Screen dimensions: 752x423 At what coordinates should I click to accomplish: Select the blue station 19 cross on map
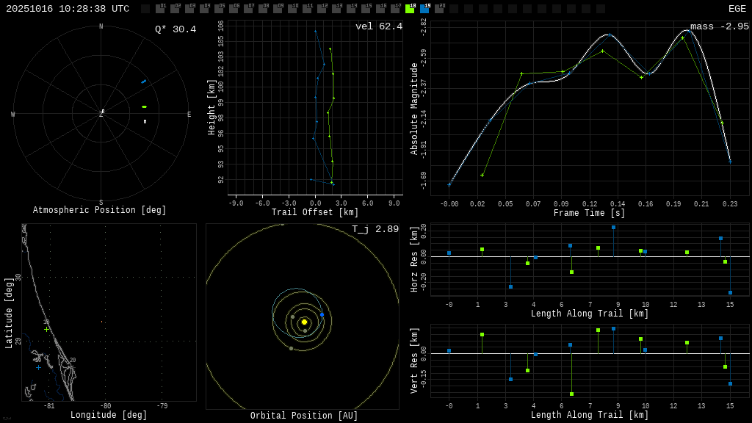click(x=39, y=367)
